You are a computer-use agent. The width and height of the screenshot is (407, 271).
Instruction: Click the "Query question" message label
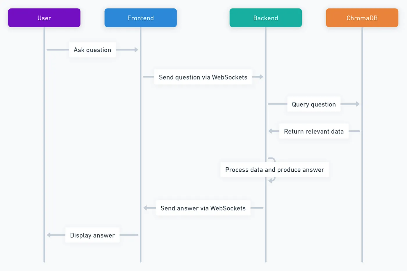tap(314, 104)
